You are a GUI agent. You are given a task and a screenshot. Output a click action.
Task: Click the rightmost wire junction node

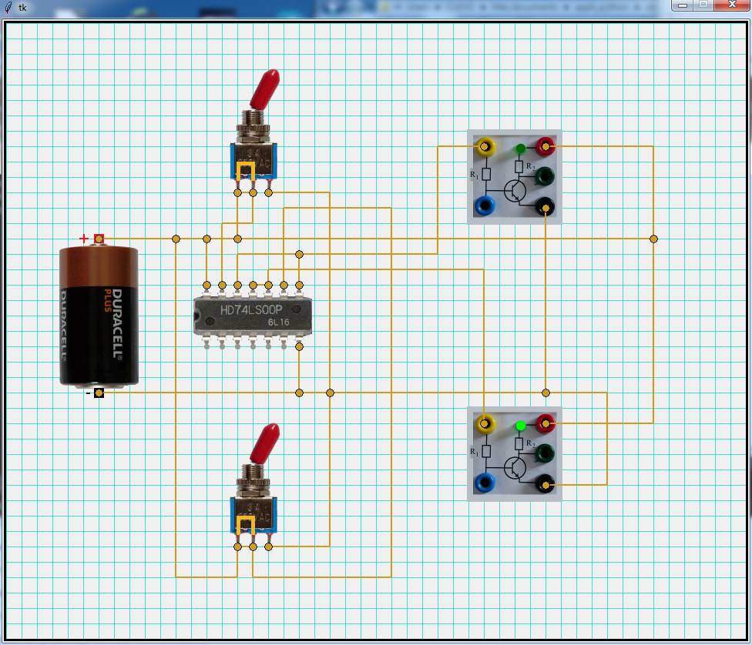click(653, 239)
